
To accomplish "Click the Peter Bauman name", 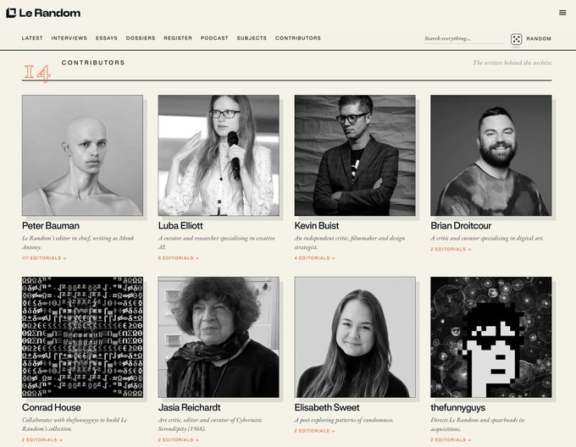I will (x=51, y=226).
